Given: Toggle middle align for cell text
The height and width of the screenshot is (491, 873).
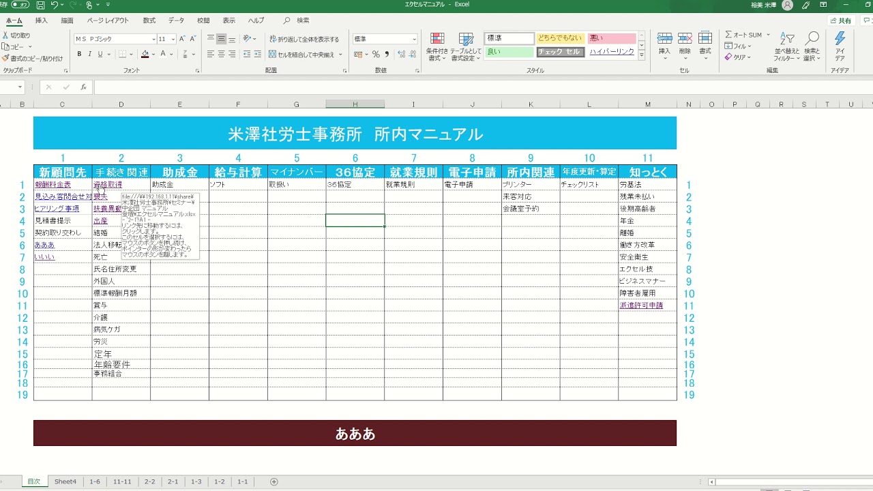Looking at the screenshot, I should (x=222, y=39).
